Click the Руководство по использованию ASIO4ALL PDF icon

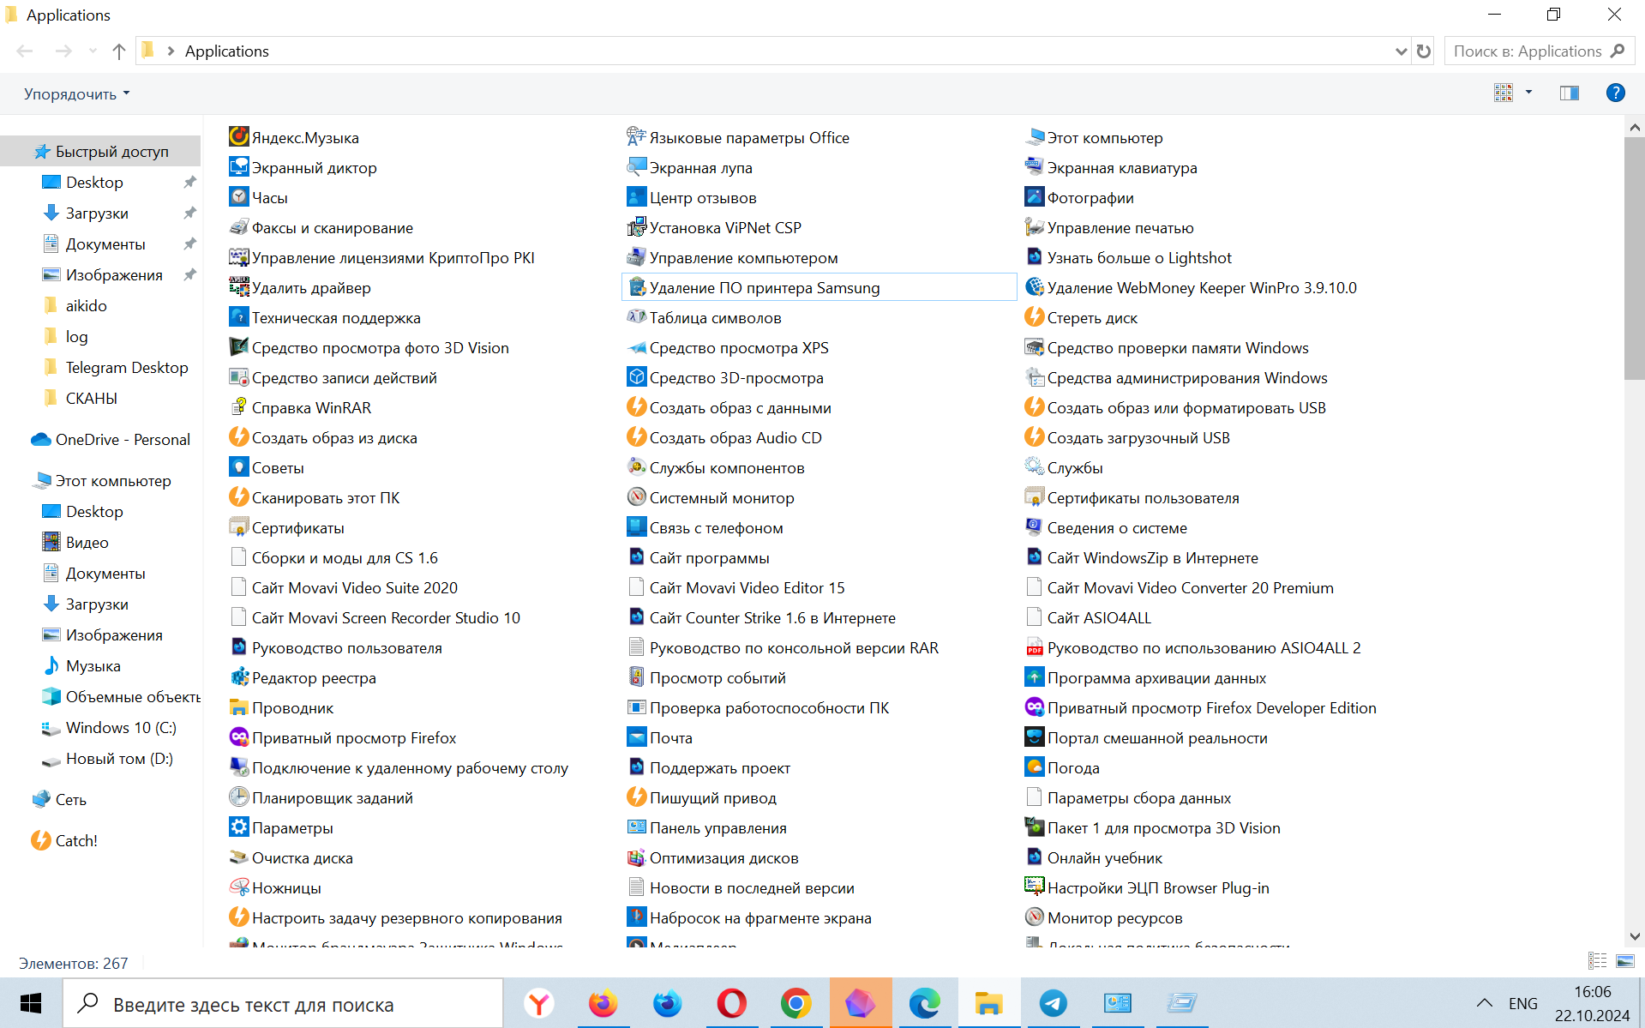[x=1035, y=646]
